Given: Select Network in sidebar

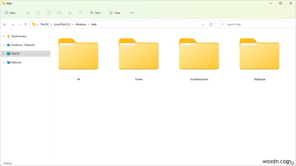Looking at the screenshot, I should pos(16,63).
